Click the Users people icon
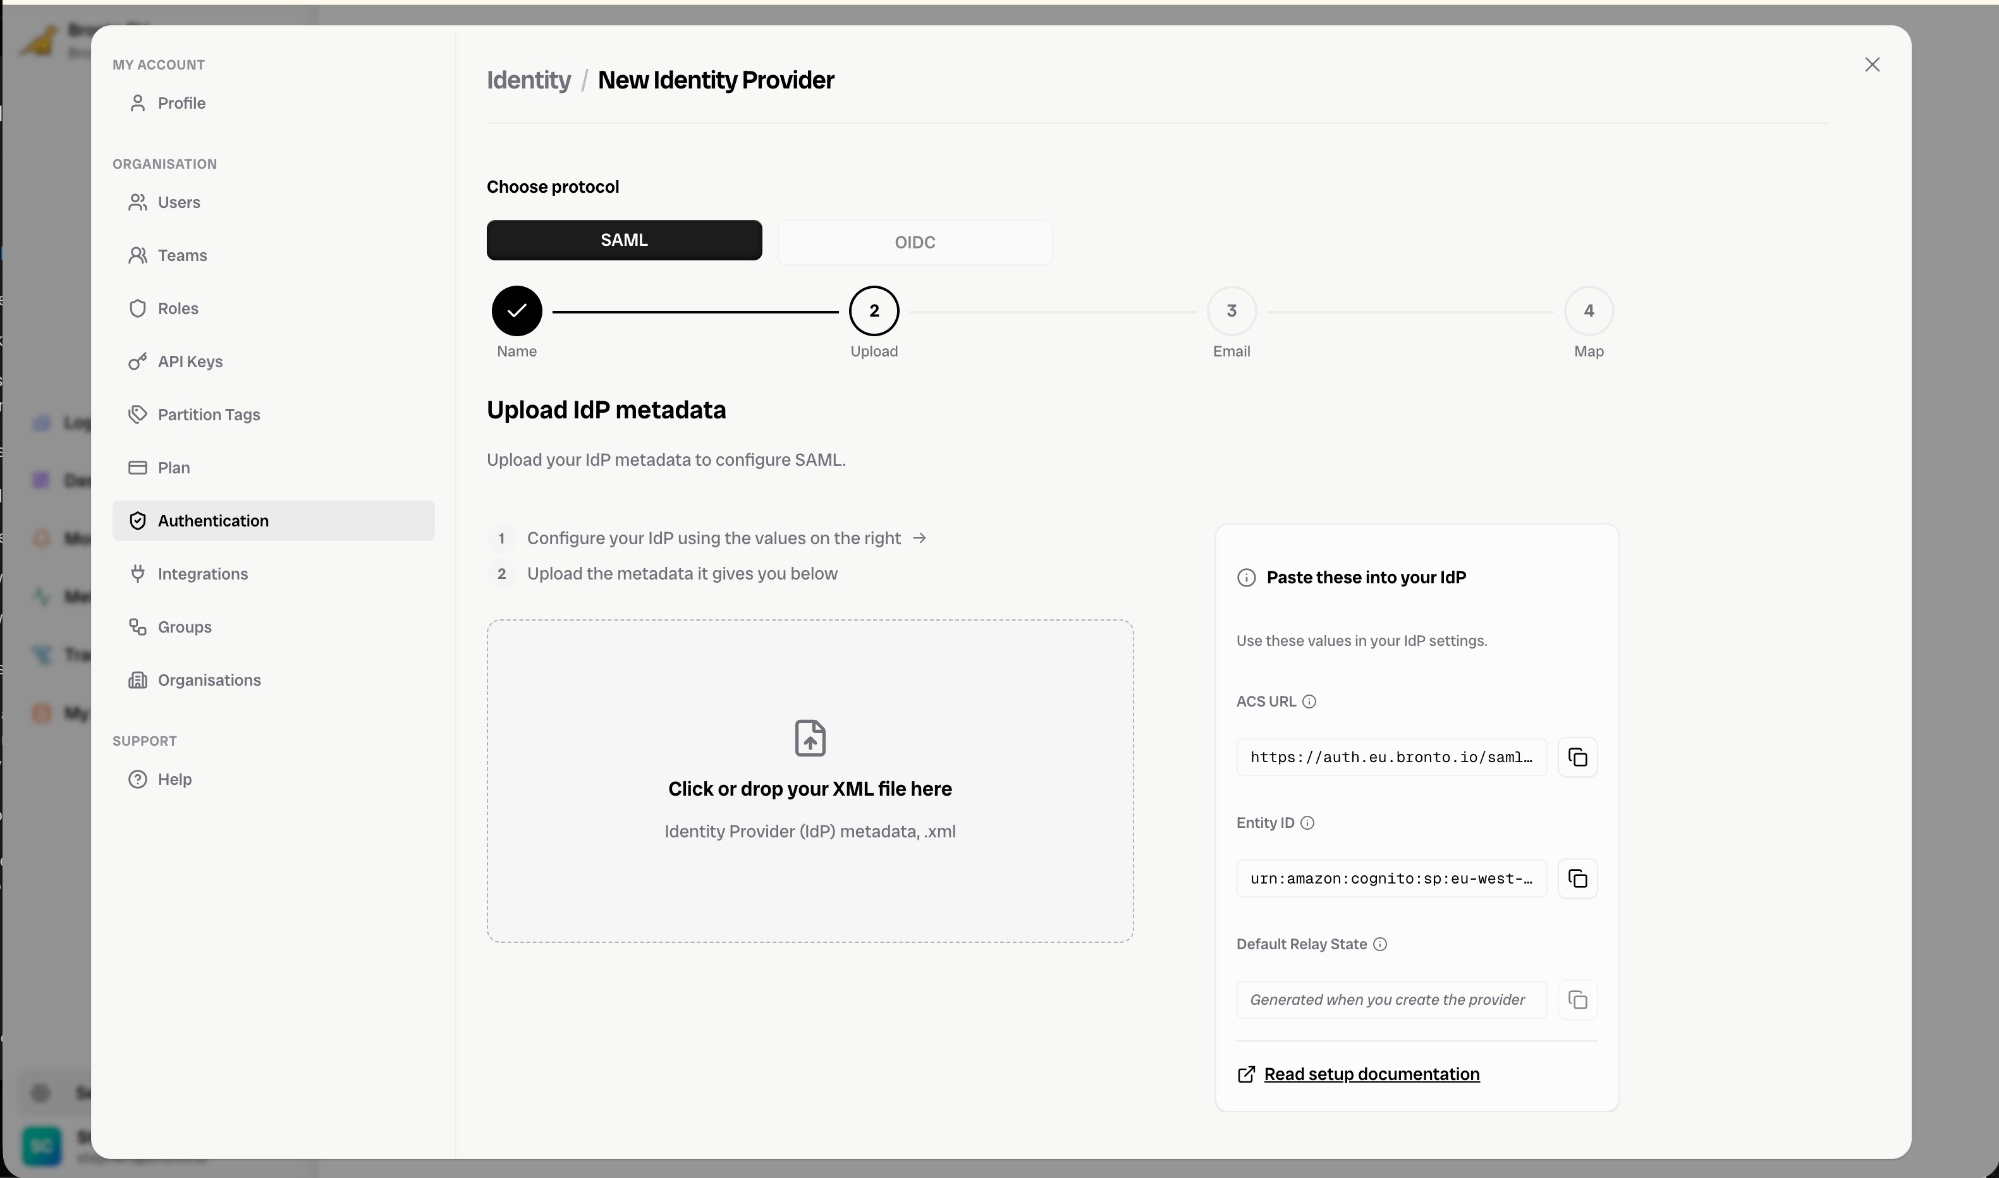This screenshot has width=1999, height=1178. (138, 202)
